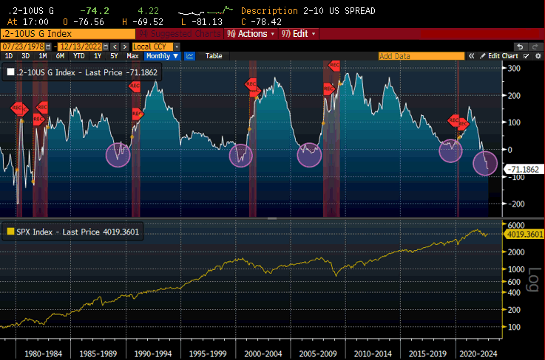Click the 4019.3601 SPX axis value label
Image resolution: width=545 pixels, height=360 pixels.
click(x=524, y=235)
